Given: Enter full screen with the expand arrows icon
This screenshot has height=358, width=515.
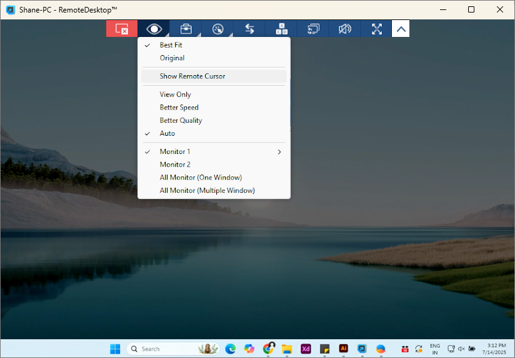Looking at the screenshot, I should (x=377, y=29).
